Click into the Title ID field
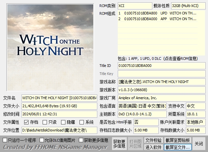Image resolution: width=208 pixels, height=152 pixels. click(x=161, y=66)
